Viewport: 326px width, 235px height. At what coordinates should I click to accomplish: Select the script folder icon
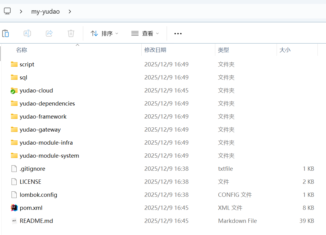[x=14, y=64]
